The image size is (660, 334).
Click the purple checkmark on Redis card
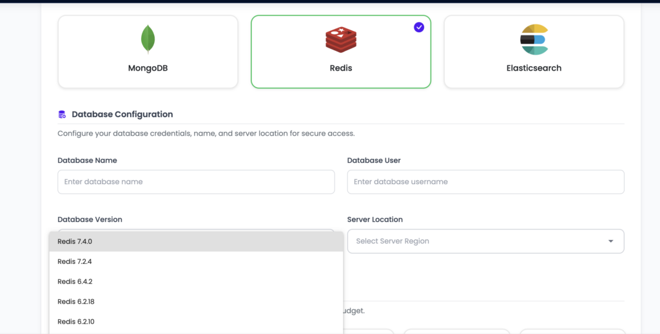click(x=419, y=27)
